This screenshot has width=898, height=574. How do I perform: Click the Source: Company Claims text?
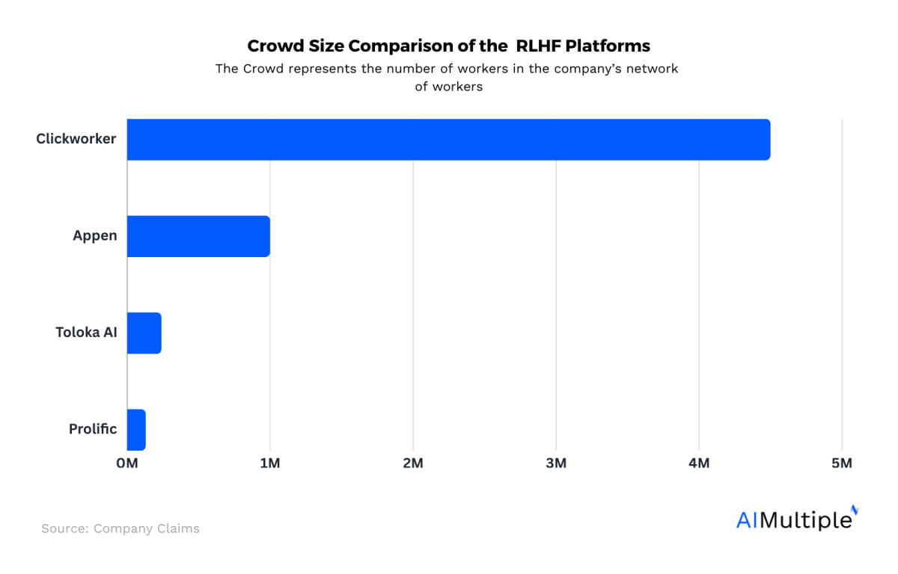tap(120, 528)
